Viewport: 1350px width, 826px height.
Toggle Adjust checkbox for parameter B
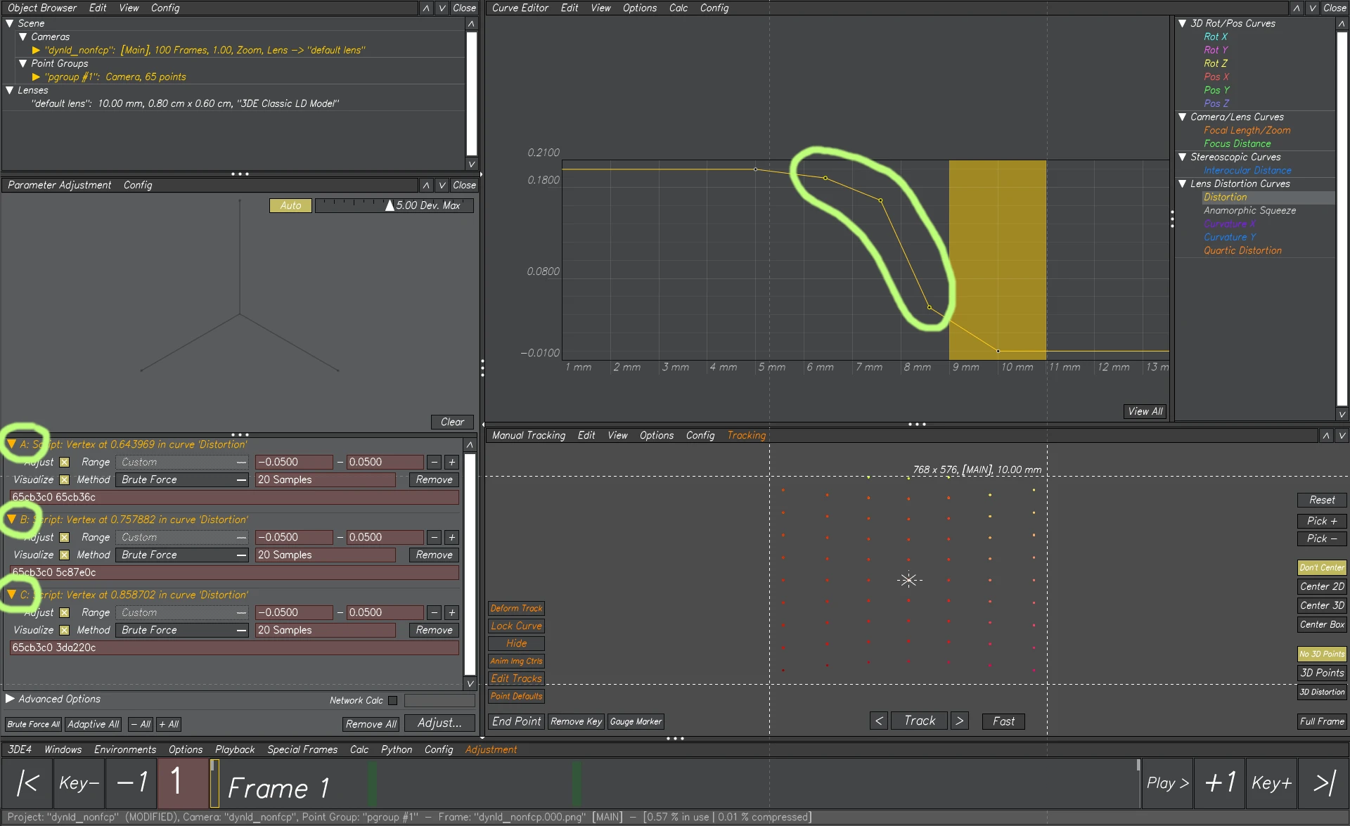click(65, 537)
